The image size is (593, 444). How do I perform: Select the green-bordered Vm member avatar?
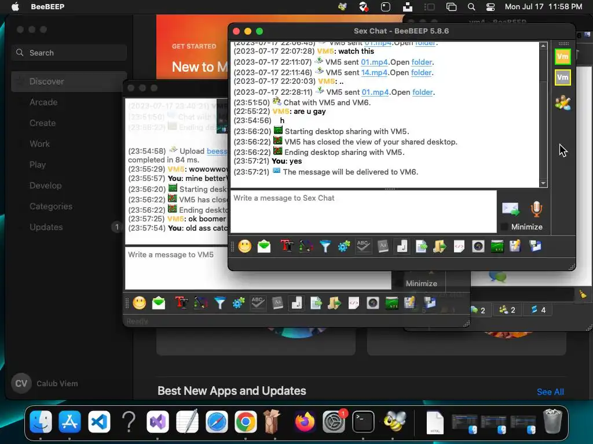click(x=562, y=57)
